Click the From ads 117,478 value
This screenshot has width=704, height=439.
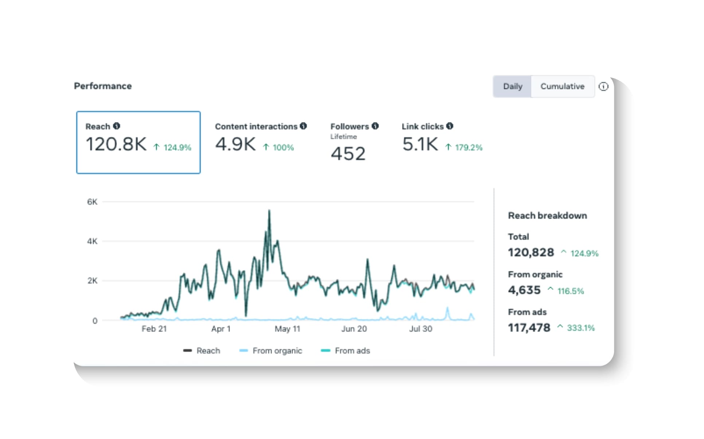529,328
